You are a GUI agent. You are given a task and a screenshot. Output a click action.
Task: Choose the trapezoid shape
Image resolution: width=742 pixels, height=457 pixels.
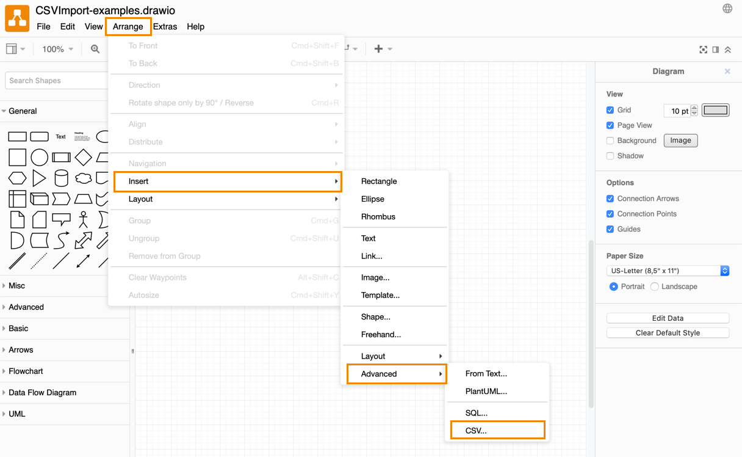click(83, 199)
